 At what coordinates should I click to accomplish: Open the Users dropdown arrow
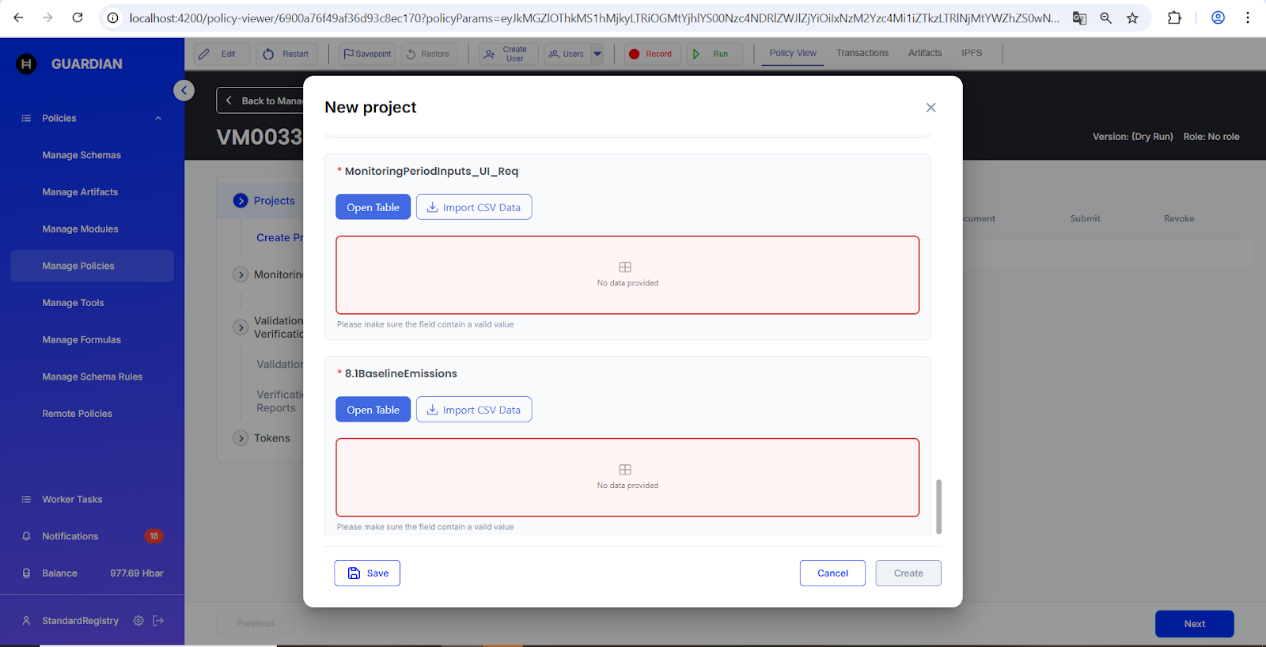pyautogui.click(x=597, y=54)
